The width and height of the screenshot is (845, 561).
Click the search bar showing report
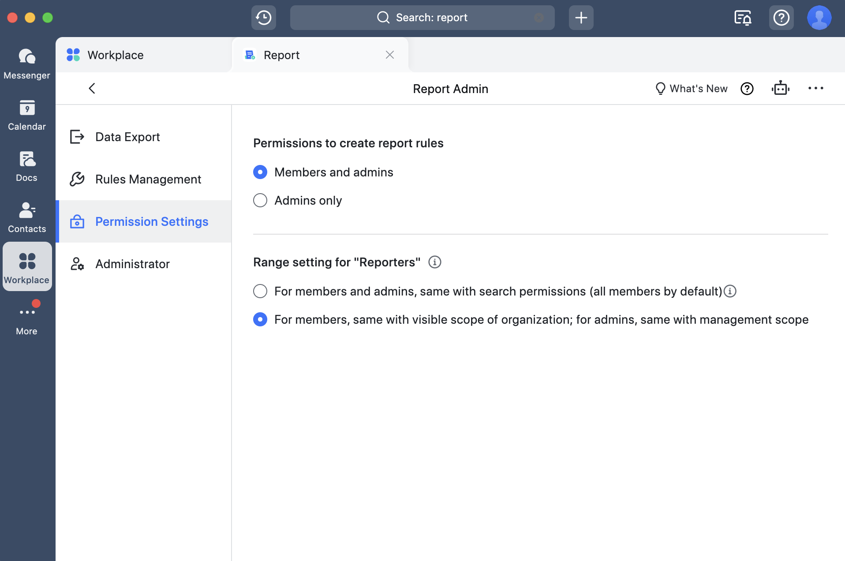[x=422, y=17]
